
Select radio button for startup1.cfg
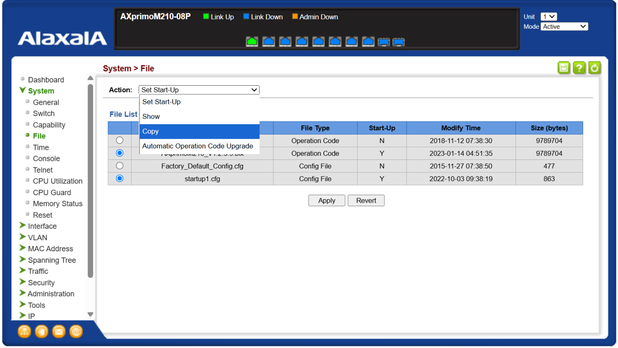pyautogui.click(x=120, y=178)
